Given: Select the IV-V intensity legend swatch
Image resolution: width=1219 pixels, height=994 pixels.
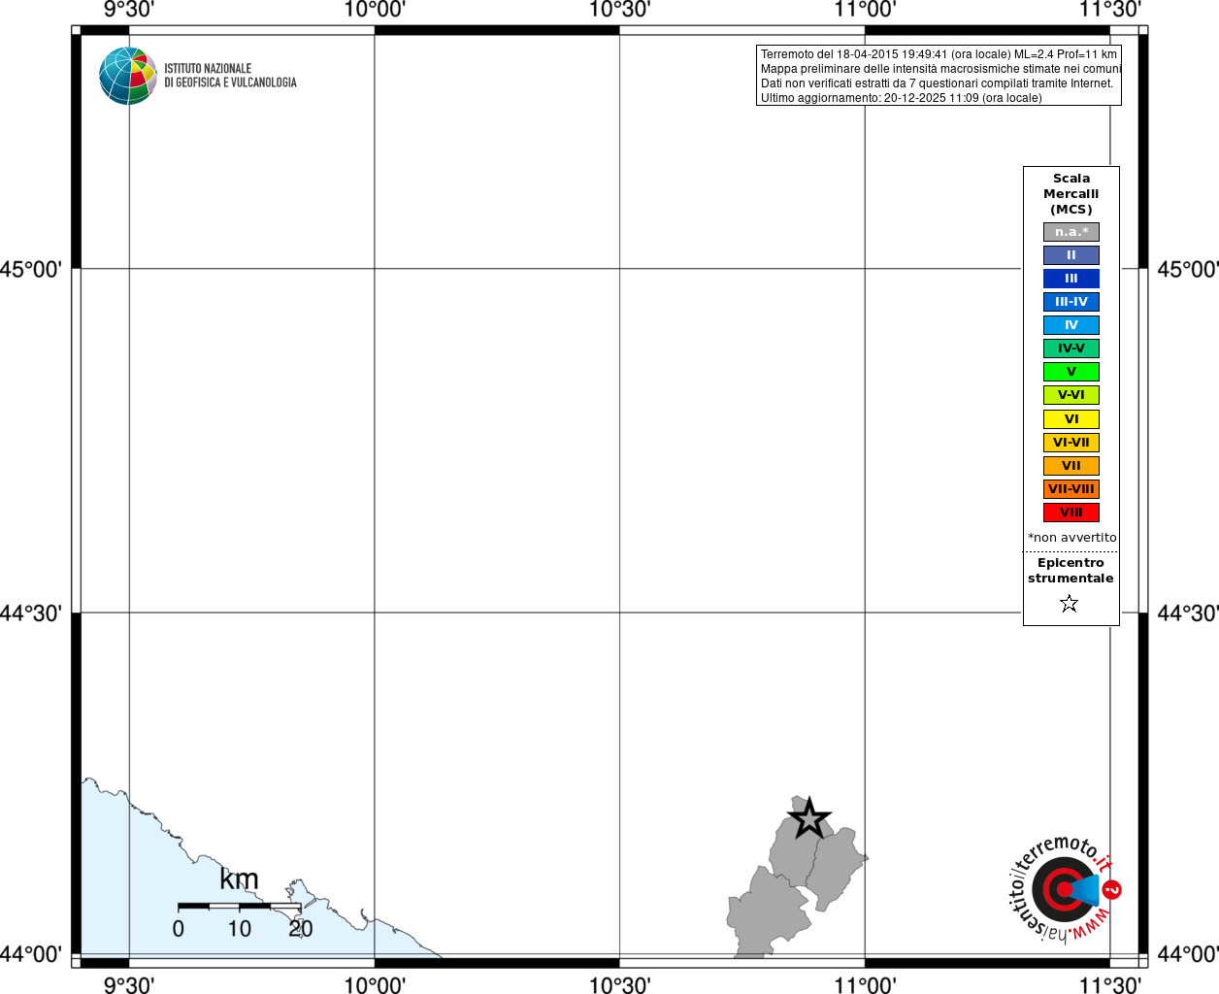Looking at the screenshot, I should pyautogui.click(x=1071, y=348).
